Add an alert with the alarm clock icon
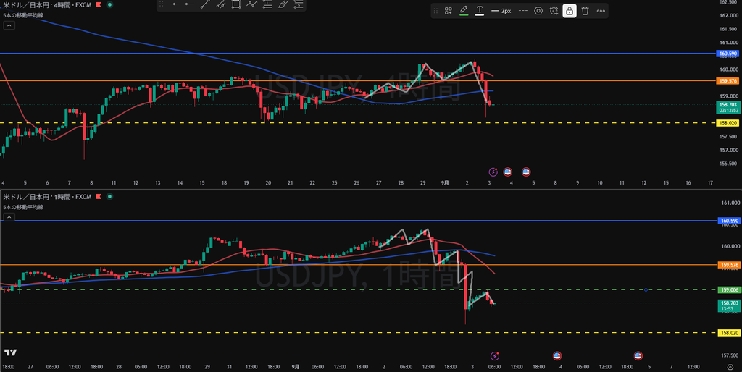742x372 pixels. click(x=554, y=11)
